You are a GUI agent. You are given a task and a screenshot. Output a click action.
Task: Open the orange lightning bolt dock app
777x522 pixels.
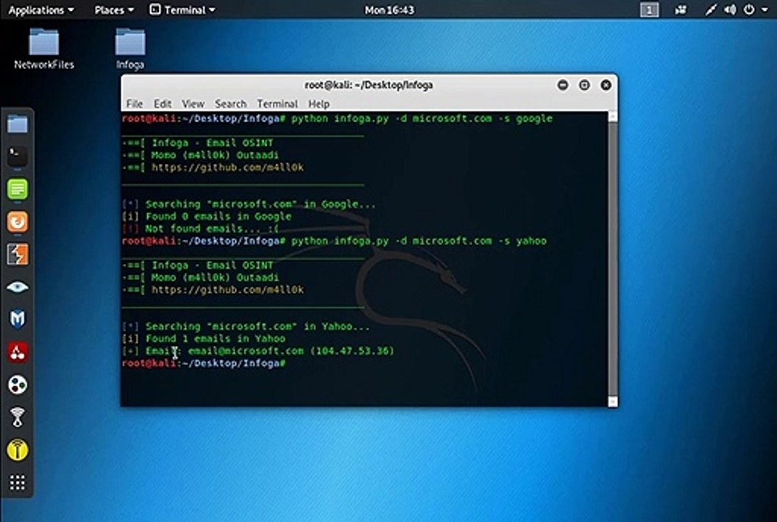17,254
